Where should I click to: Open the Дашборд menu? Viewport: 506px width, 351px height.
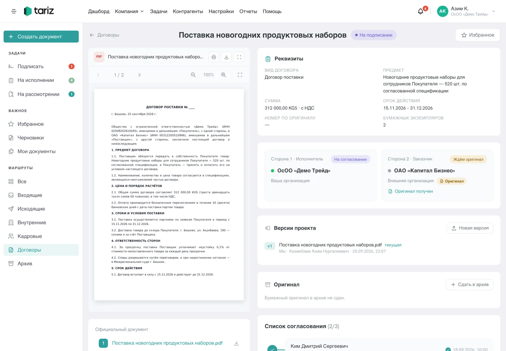(x=99, y=11)
